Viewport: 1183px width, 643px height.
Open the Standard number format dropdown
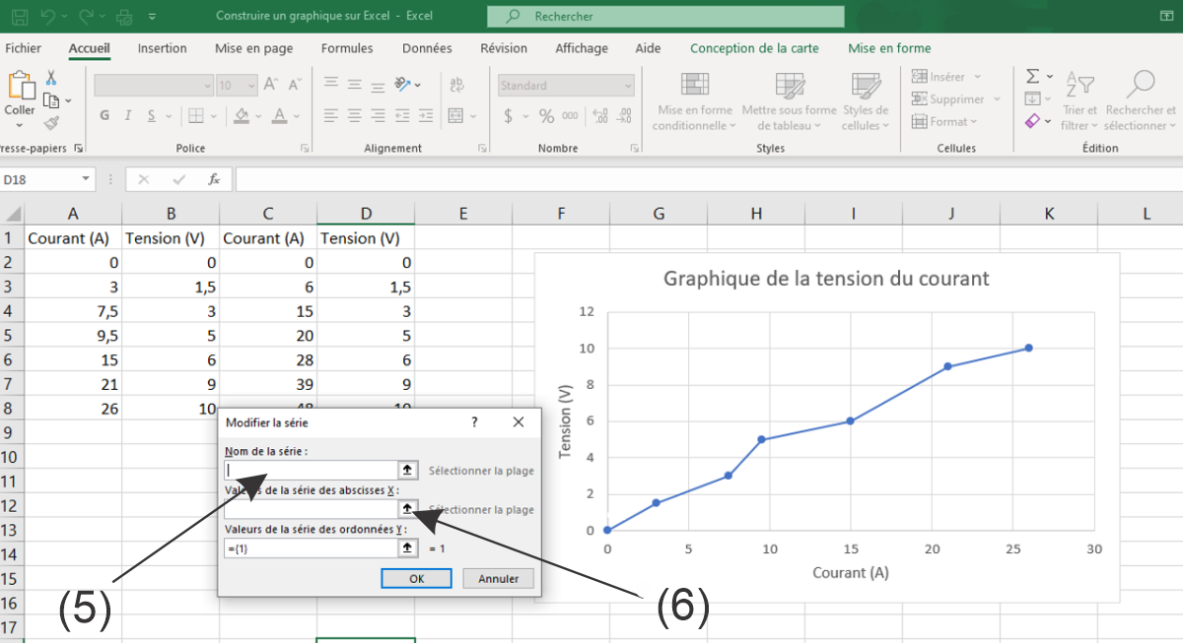click(x=627, y=86)
